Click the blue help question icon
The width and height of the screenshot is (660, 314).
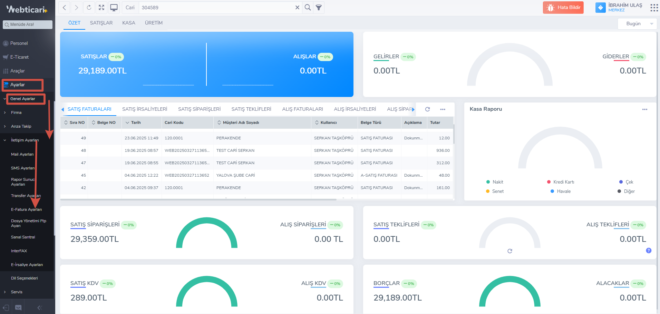click(649, 251)
